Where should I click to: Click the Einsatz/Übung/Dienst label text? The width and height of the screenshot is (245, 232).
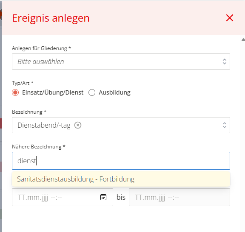(x=53, y=92)
